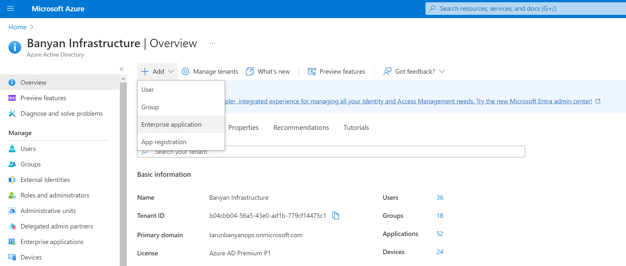626x266 pixels.
Task: Choose Enterprise application from Add menu
Action: tap(181, 124)
